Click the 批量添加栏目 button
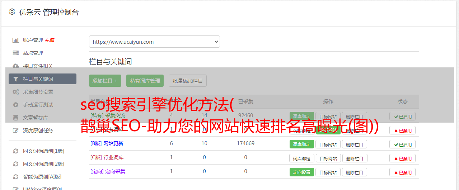Viewport: 459px width, 190px height. [188, 81]
